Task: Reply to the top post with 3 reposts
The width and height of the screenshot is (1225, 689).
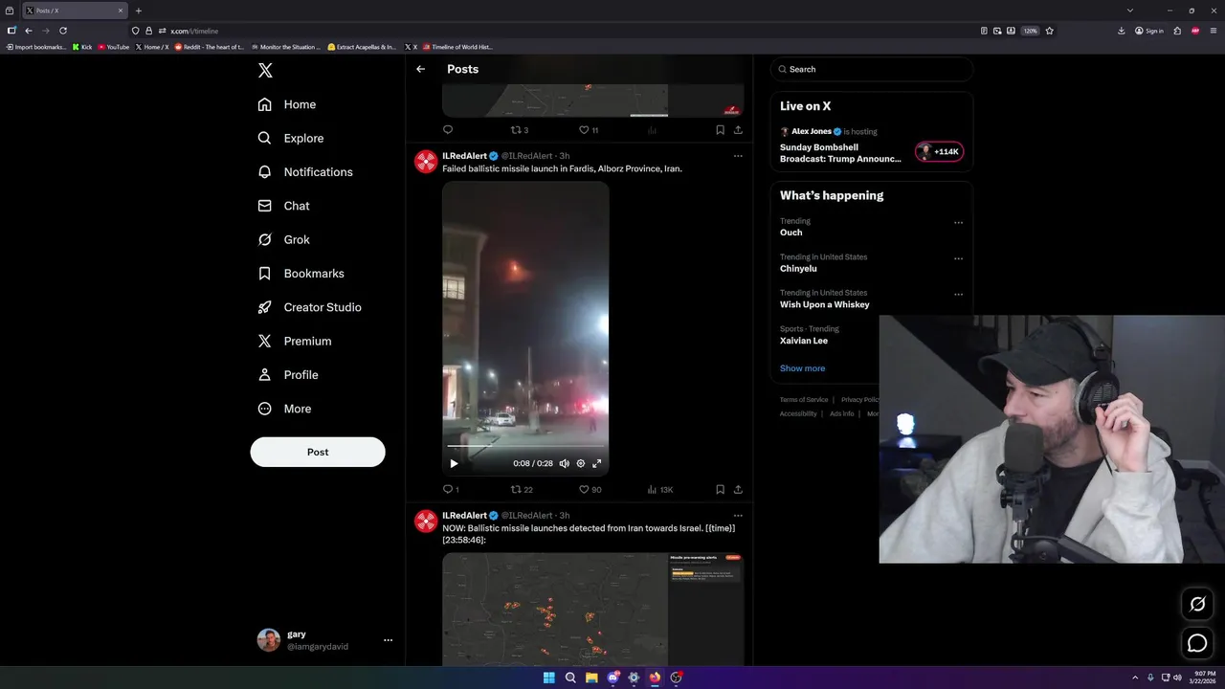Action: (x=448, y=130)
